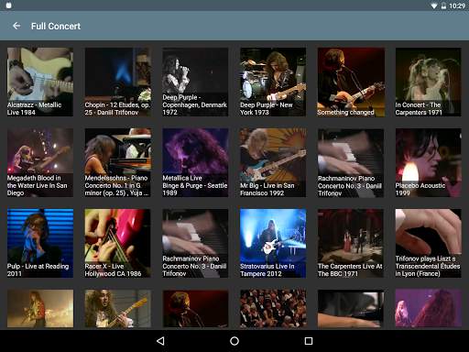Open bottom-row thumbnail with dark red stage
Image resolution: width=469 pixels, height=352 pixels.
tap(195, 309)
